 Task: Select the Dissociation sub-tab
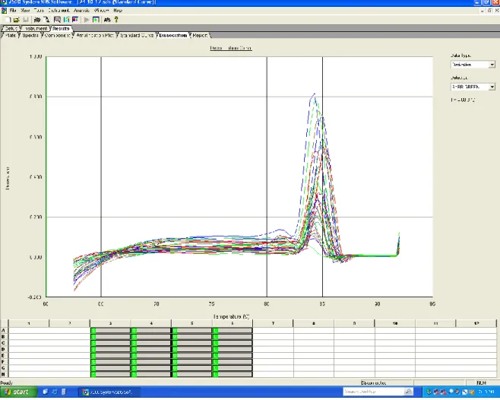[x=172, y=36]
